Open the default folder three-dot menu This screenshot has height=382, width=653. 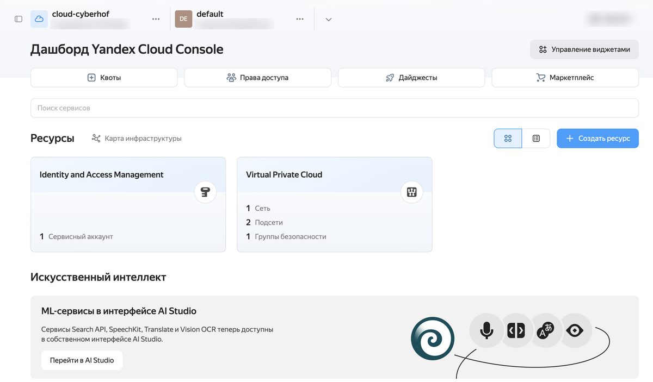(300, 19)
